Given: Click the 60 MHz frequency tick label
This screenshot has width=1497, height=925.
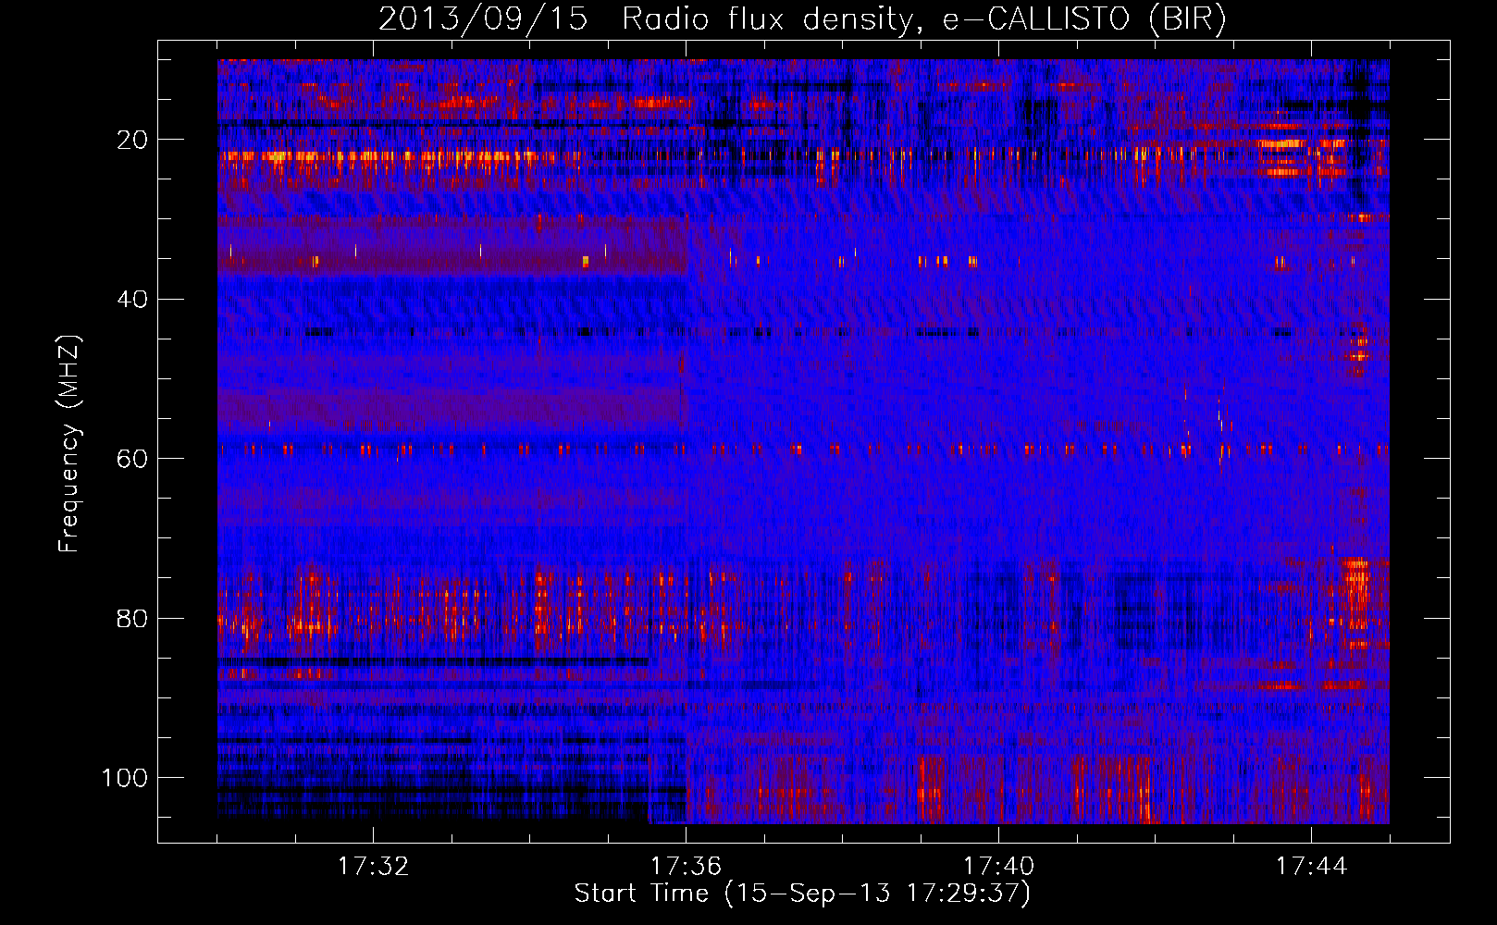Looking at the screenshot, I should (x=132, y=459).
